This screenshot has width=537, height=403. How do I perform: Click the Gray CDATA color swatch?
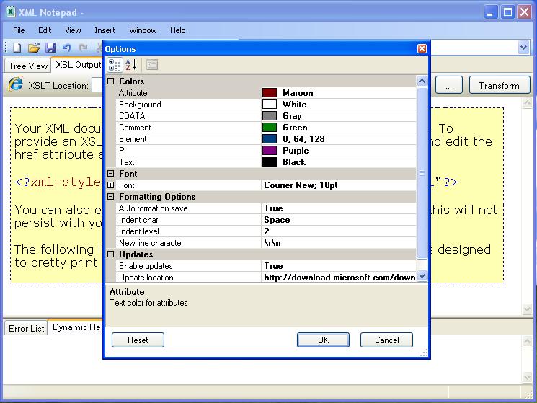click(269, 116)
